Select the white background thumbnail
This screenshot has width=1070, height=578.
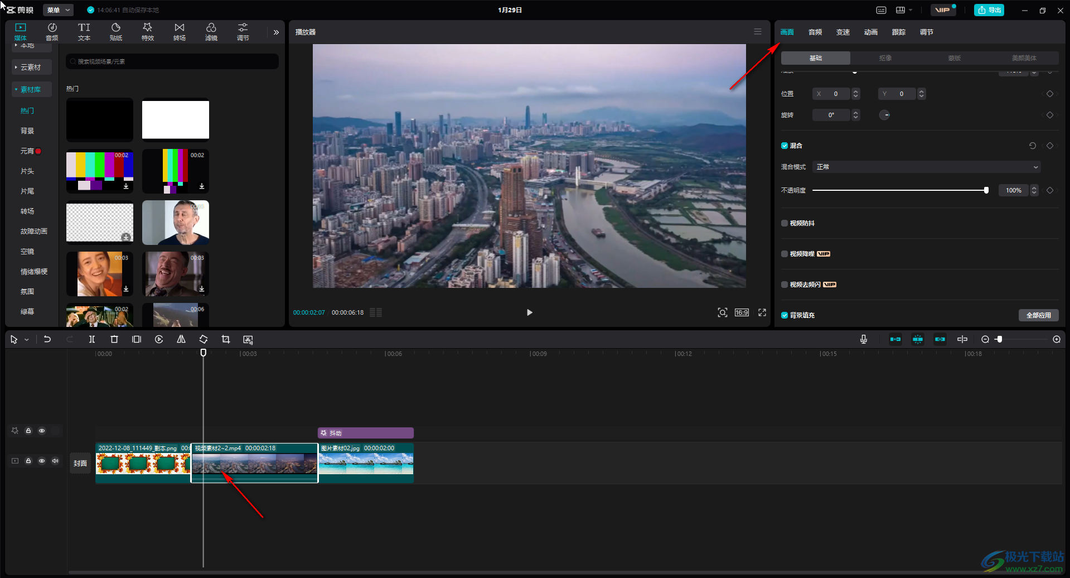coord(176,119)
